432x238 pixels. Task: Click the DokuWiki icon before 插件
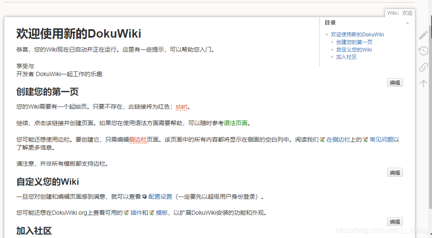coord(127,213)
